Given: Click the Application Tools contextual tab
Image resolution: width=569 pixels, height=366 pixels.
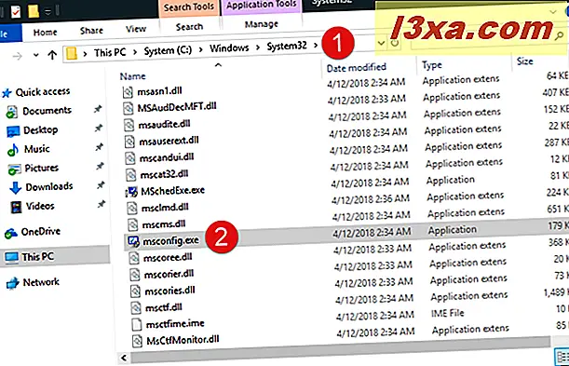Looking at the screenshot, I should pyautogui.click(x=262, y=5).
